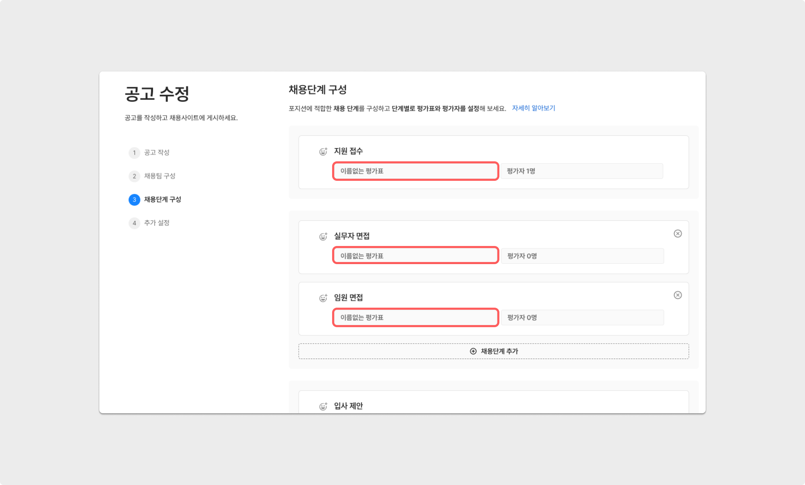The image size is (805, 485).
Task: Remove the 실무자 면접 stage with X icon
Action: [677, 233]
